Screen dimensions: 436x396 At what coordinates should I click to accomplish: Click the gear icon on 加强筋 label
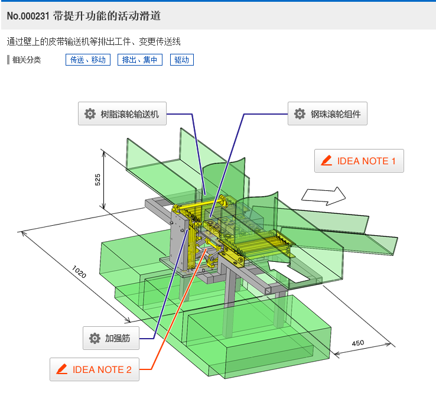[x=95, y=338]
